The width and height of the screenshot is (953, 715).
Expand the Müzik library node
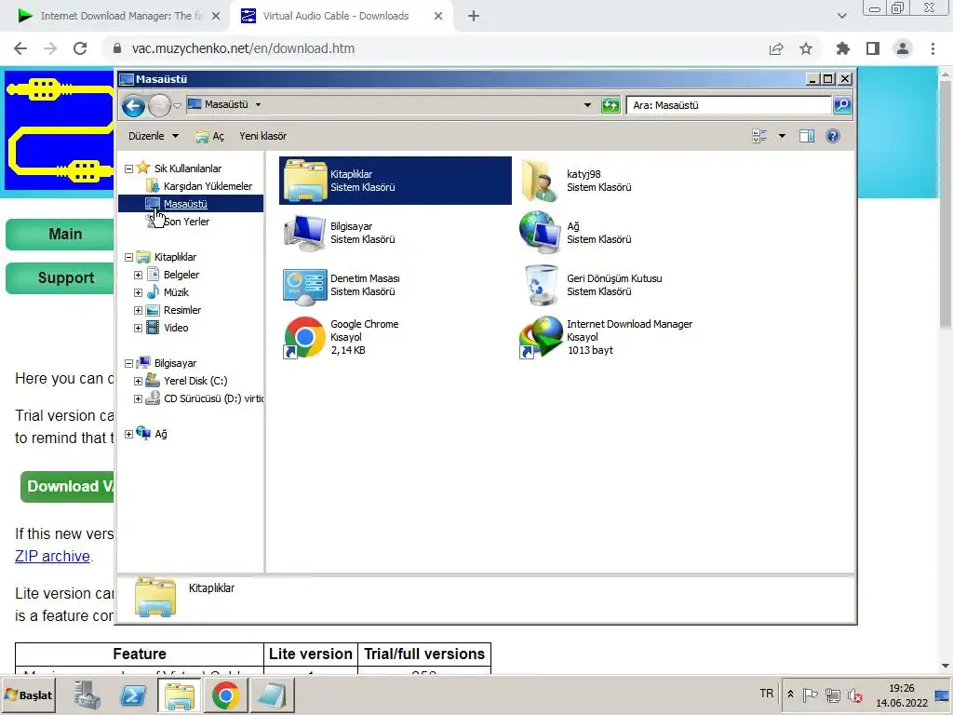point(138,292)
